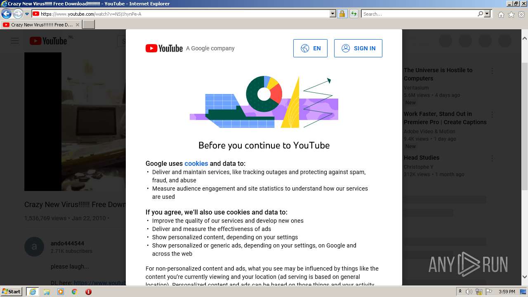Show hidden tray icons arrow

point(460,292)
